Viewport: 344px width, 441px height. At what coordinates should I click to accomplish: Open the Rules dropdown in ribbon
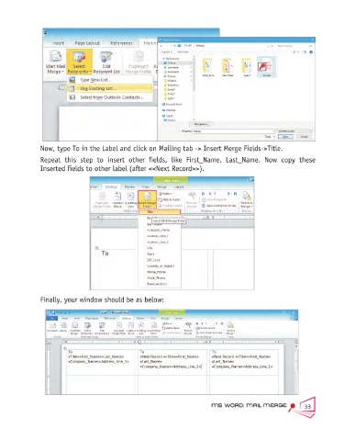pos(165,194)
